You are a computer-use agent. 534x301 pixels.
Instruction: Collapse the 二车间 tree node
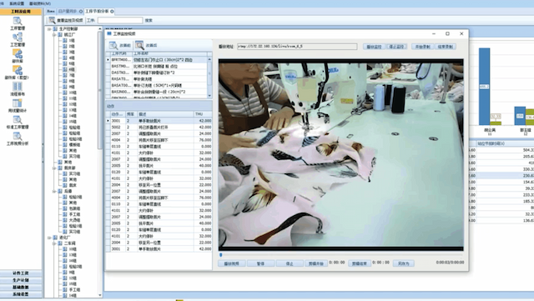pos(54,243)
